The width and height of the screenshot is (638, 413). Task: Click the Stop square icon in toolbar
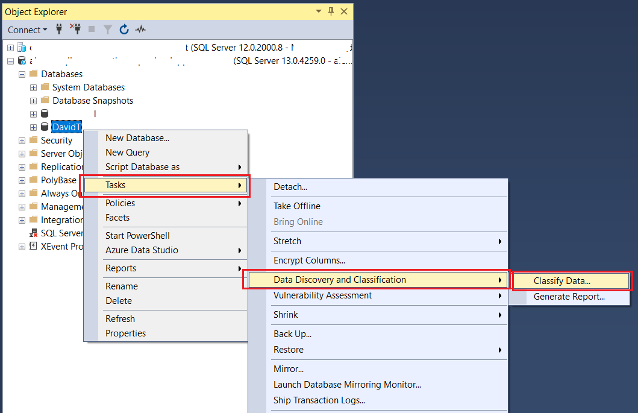tap(92, 29)
